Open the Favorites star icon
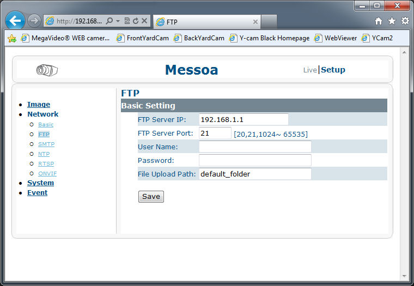 pos(392,21)
